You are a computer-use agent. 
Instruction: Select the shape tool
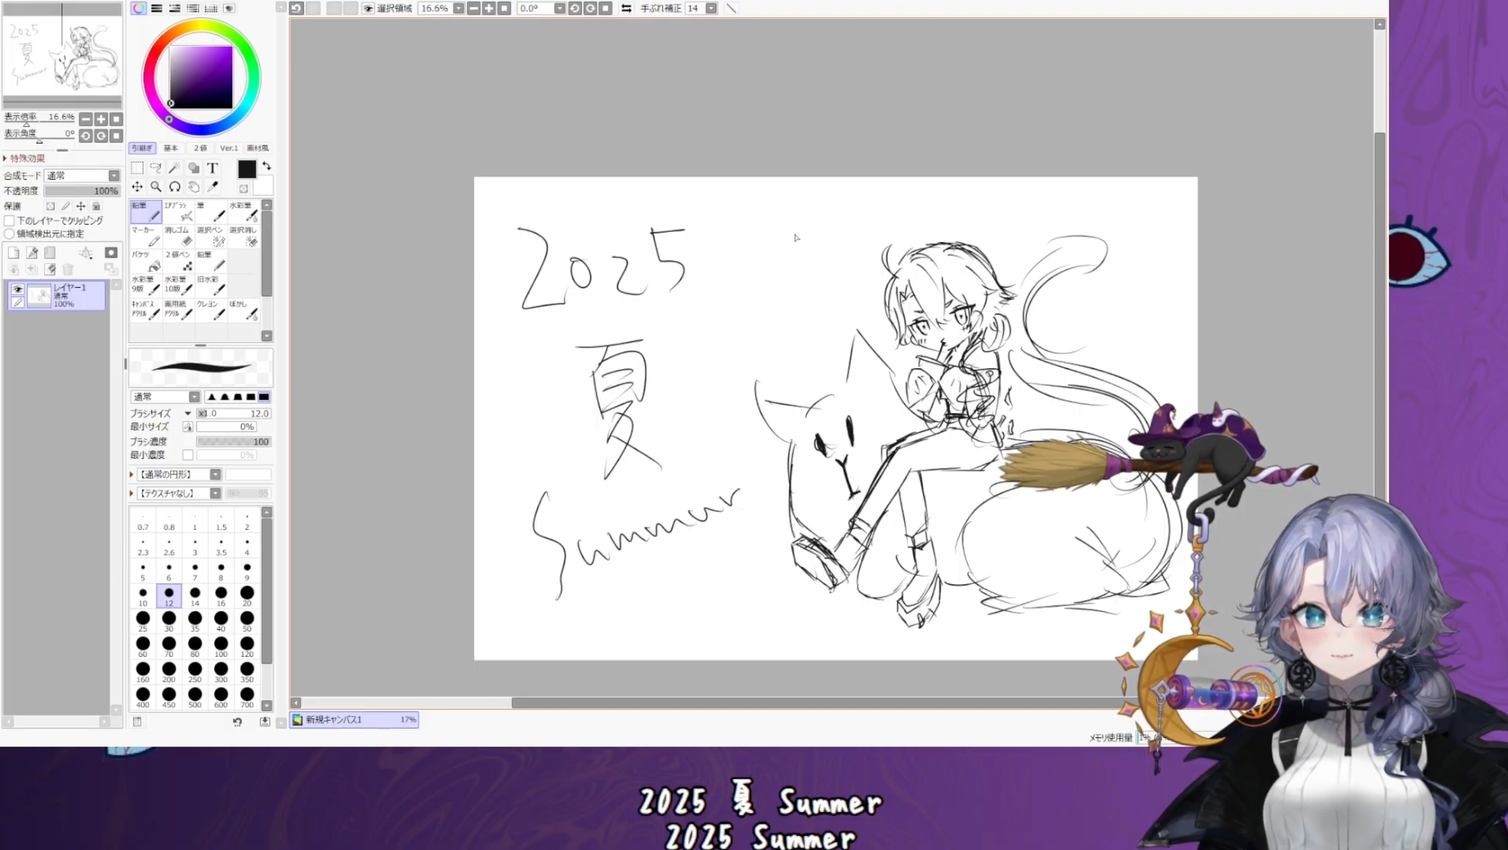point(194,168)
